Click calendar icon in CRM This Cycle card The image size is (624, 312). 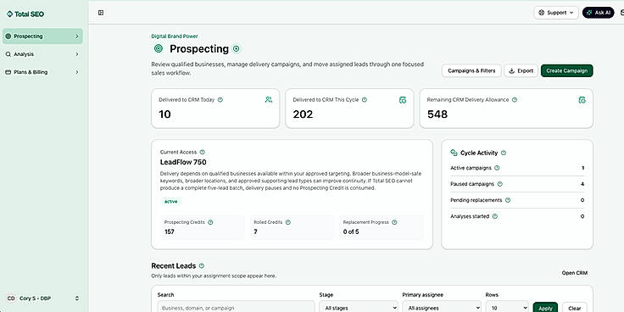[x=403, y=100]
